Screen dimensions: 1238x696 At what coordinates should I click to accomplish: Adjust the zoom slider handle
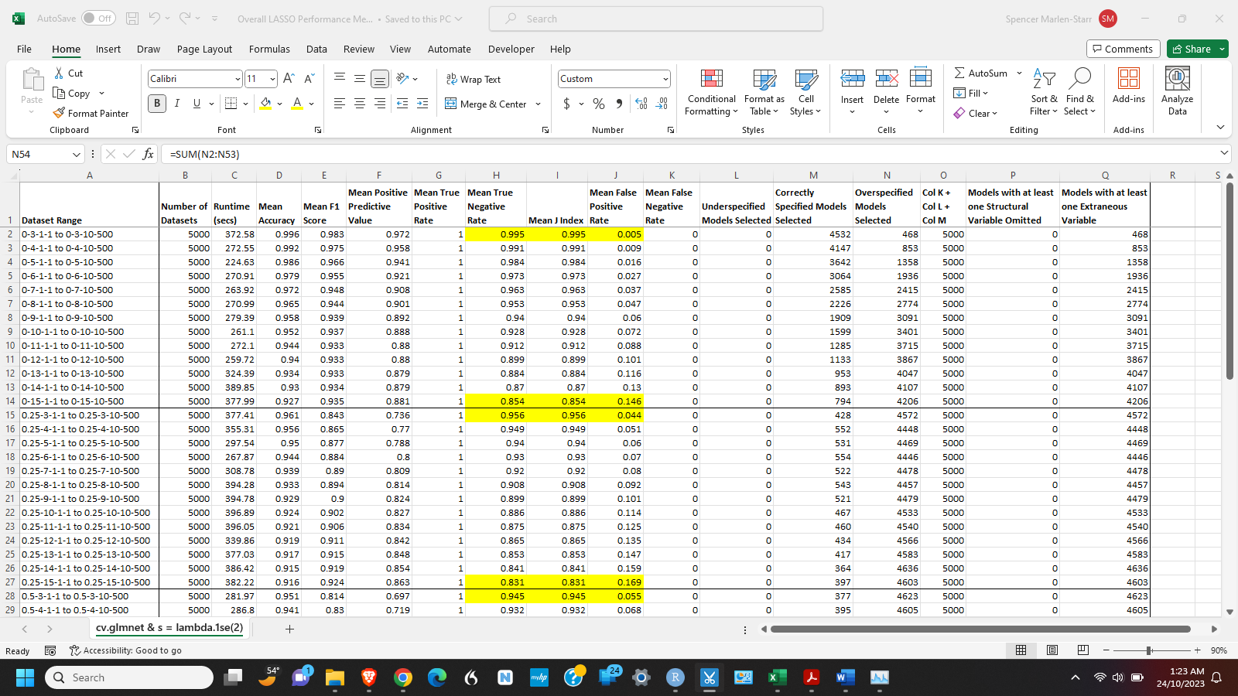coord(1149,650)
